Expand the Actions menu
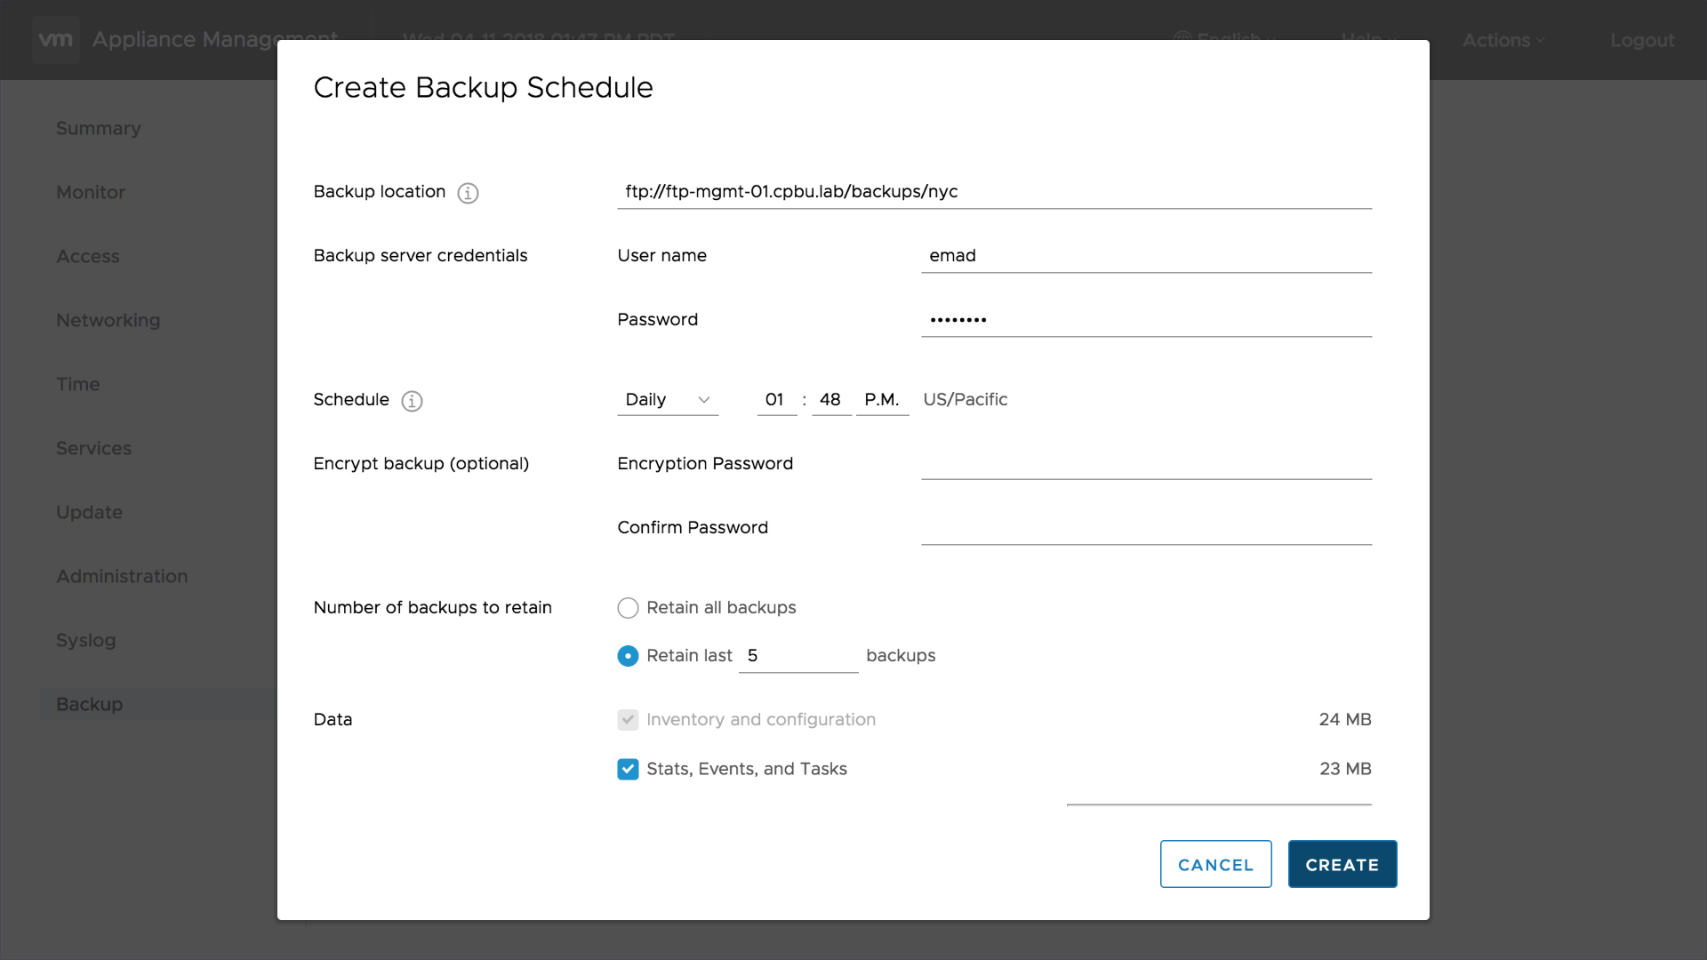 (1503, 40)
